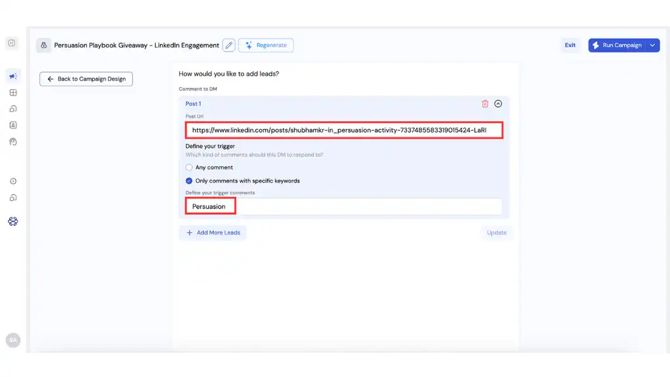The image size is (670, 377).
Task: Open the SA user avatar
Action: click(13, 340)
